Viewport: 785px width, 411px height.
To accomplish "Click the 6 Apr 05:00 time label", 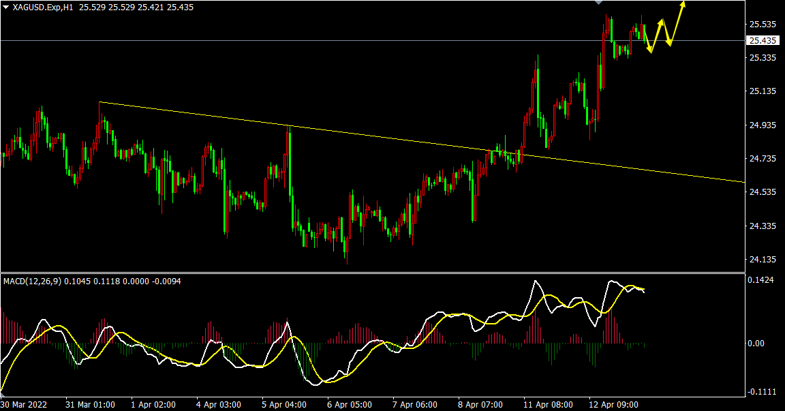I will 350,404.
